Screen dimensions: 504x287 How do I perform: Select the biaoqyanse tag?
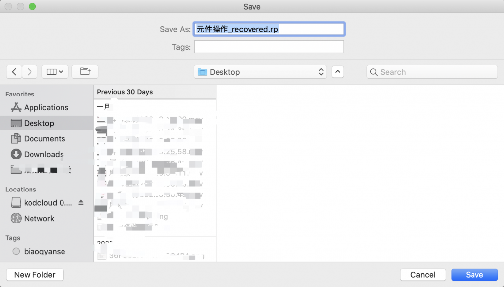(x=44, y=251)
